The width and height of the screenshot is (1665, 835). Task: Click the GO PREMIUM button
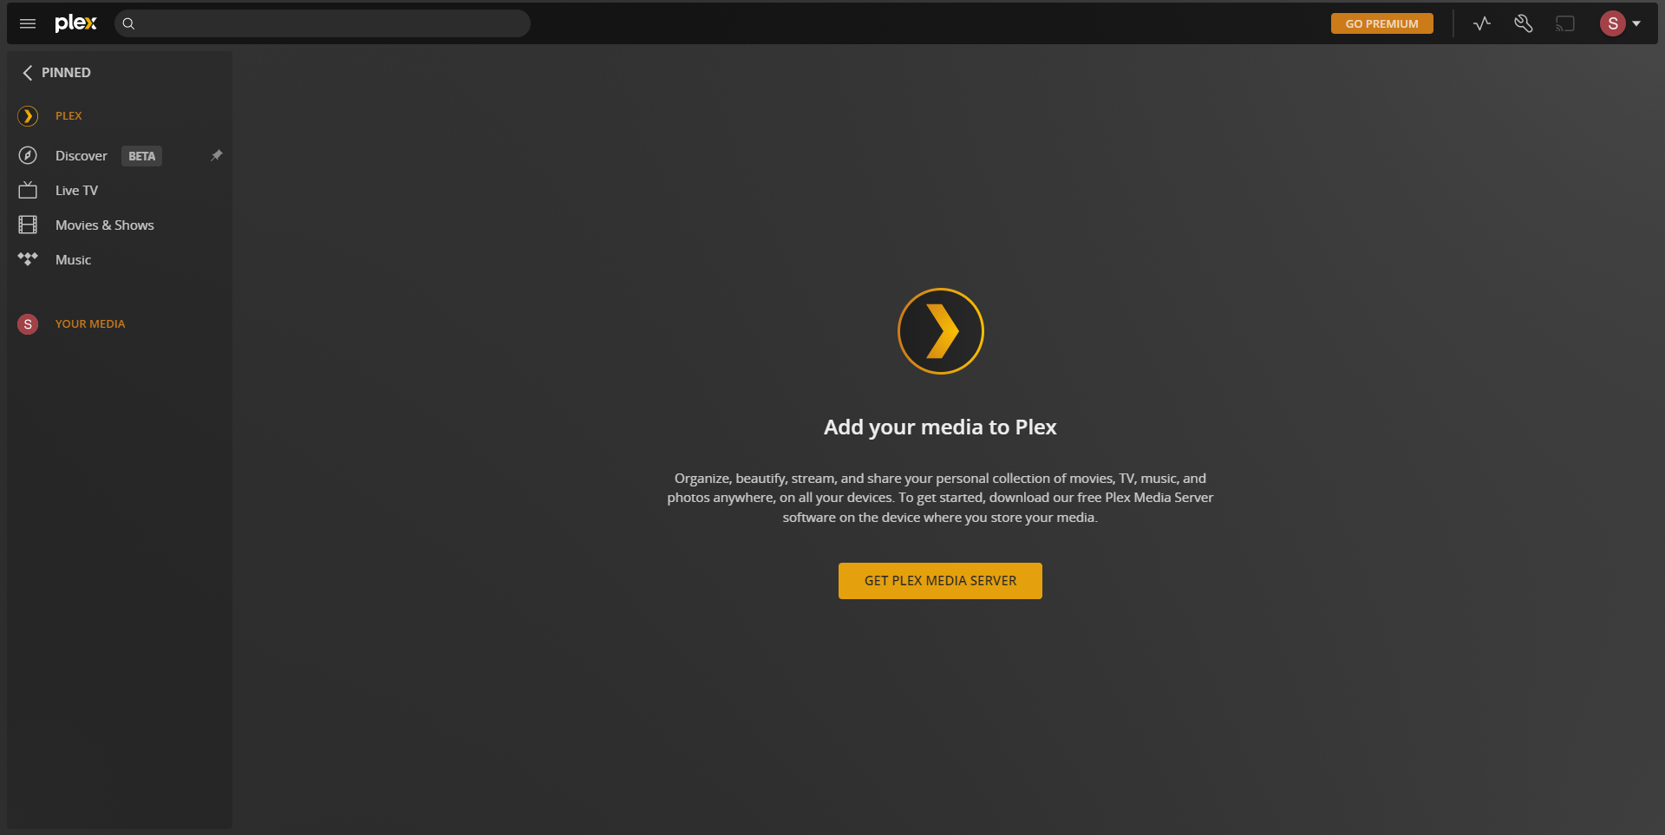coord(1381,23)
